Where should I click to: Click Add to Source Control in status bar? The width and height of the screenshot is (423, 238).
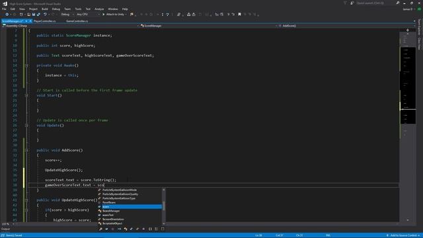[x=403, y=235]
